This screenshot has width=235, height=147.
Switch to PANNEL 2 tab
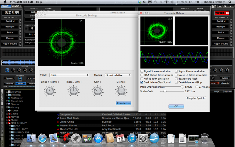pos(17,6)
